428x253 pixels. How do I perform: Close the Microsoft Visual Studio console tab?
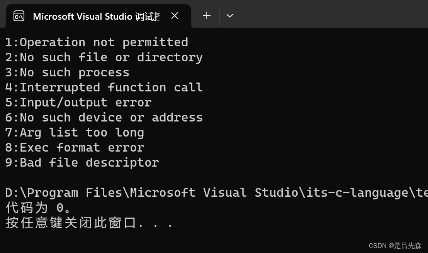175,15
